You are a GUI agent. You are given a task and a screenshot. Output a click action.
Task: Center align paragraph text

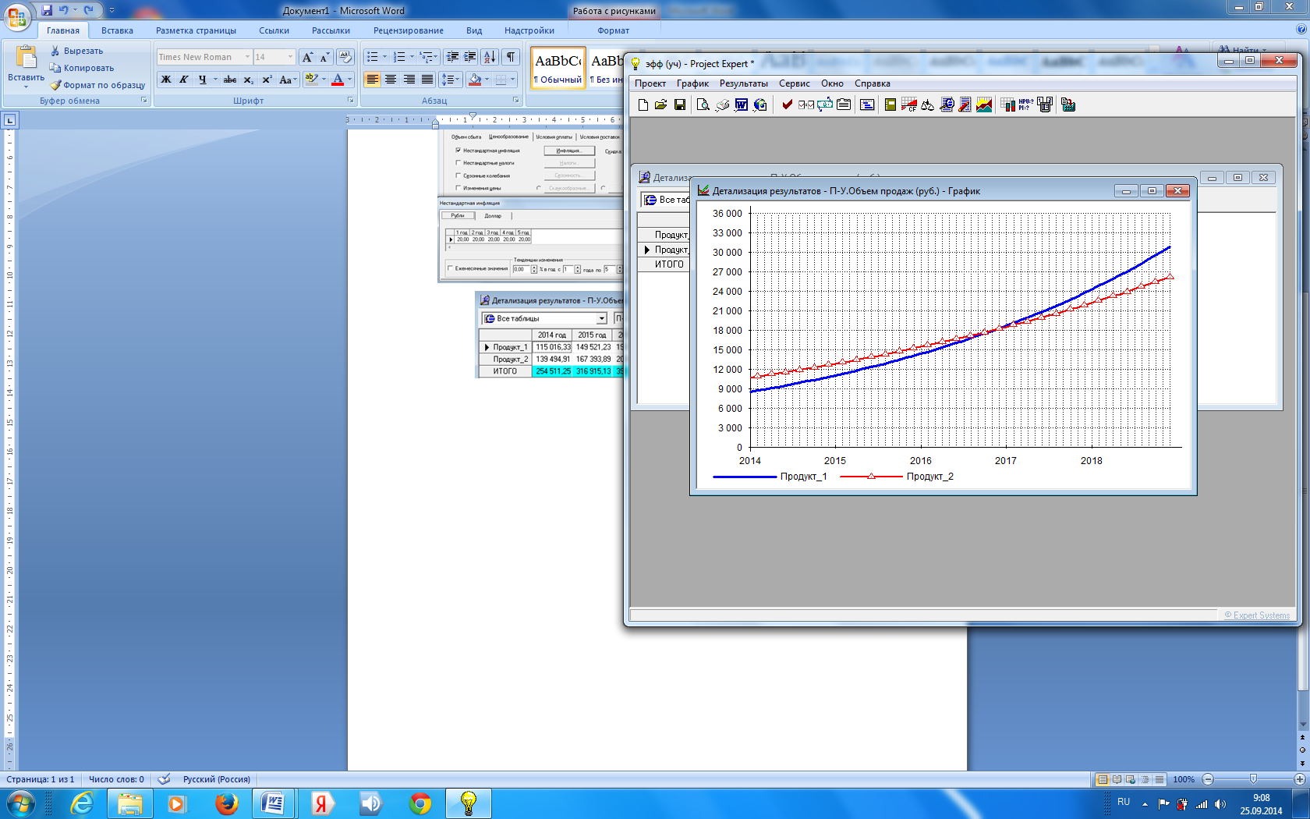click(x=391, y=80)
